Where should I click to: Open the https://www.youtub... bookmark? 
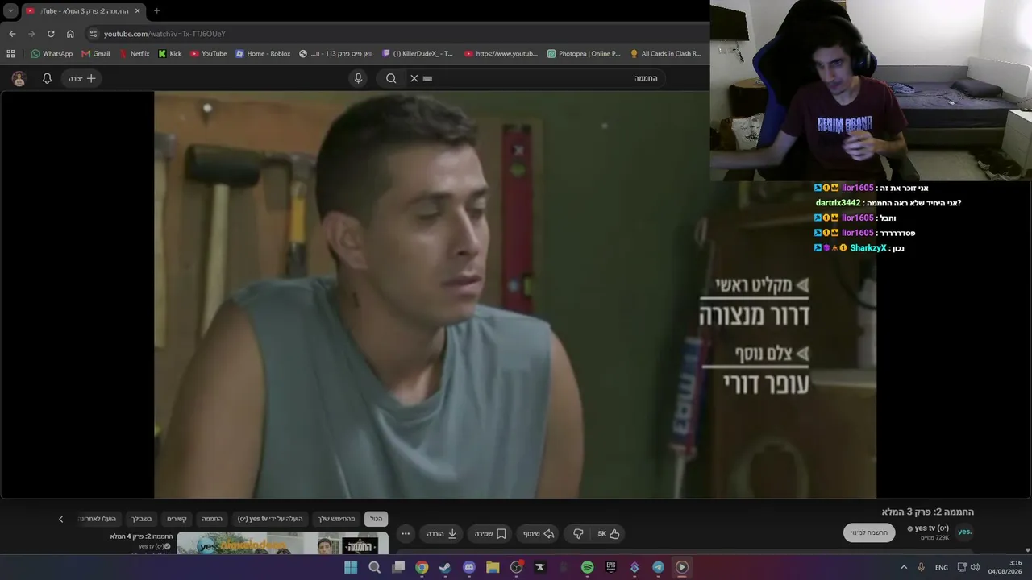point(501,54)
